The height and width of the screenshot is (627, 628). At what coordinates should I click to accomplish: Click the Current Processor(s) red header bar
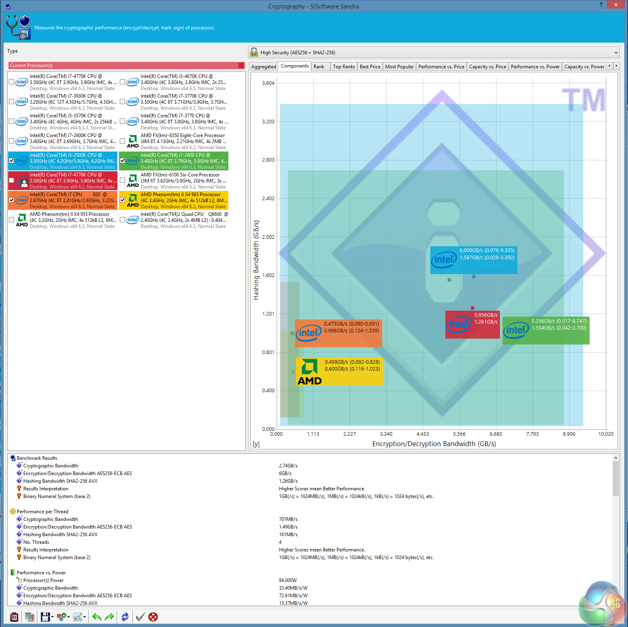click(x=126, y=66)
